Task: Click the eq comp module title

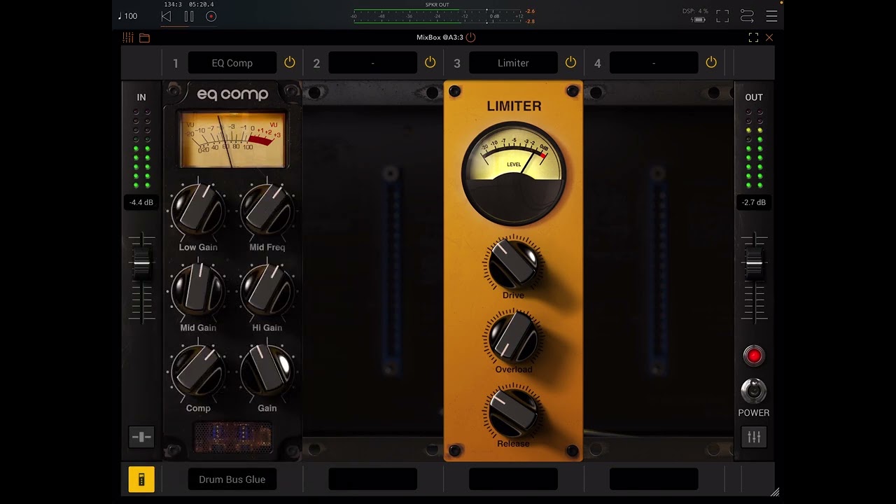Action: point(232,94)
